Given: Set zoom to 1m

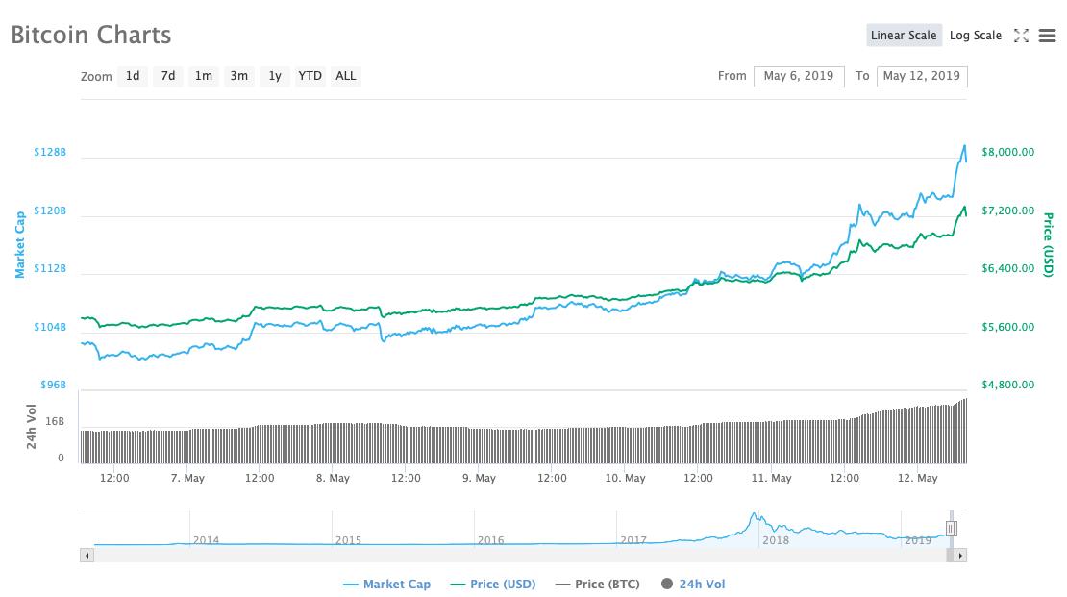Looking at the screenshot, I should click(204, 76).
